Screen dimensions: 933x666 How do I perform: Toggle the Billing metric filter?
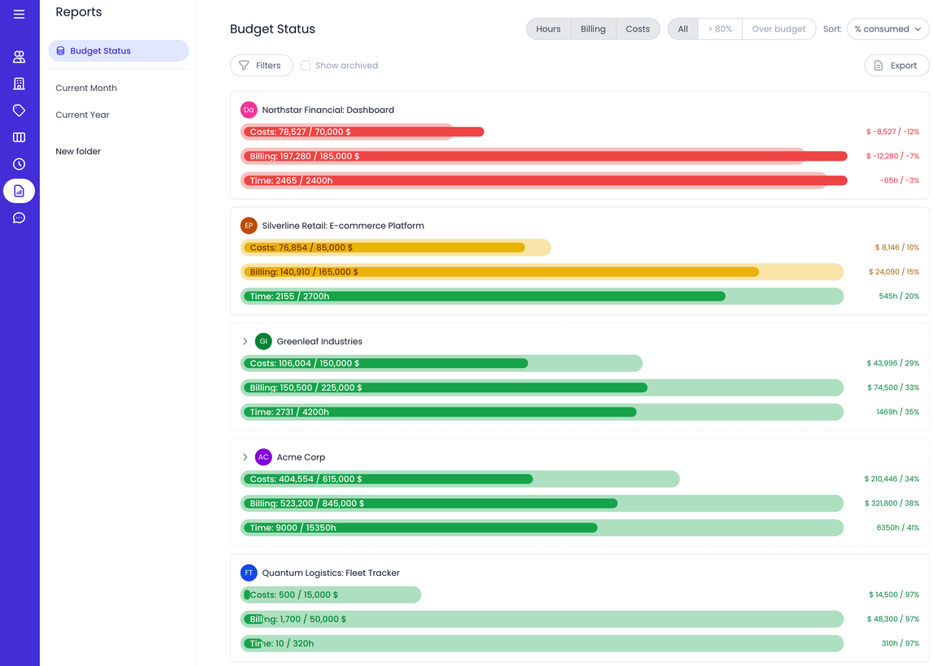(592, 29)
